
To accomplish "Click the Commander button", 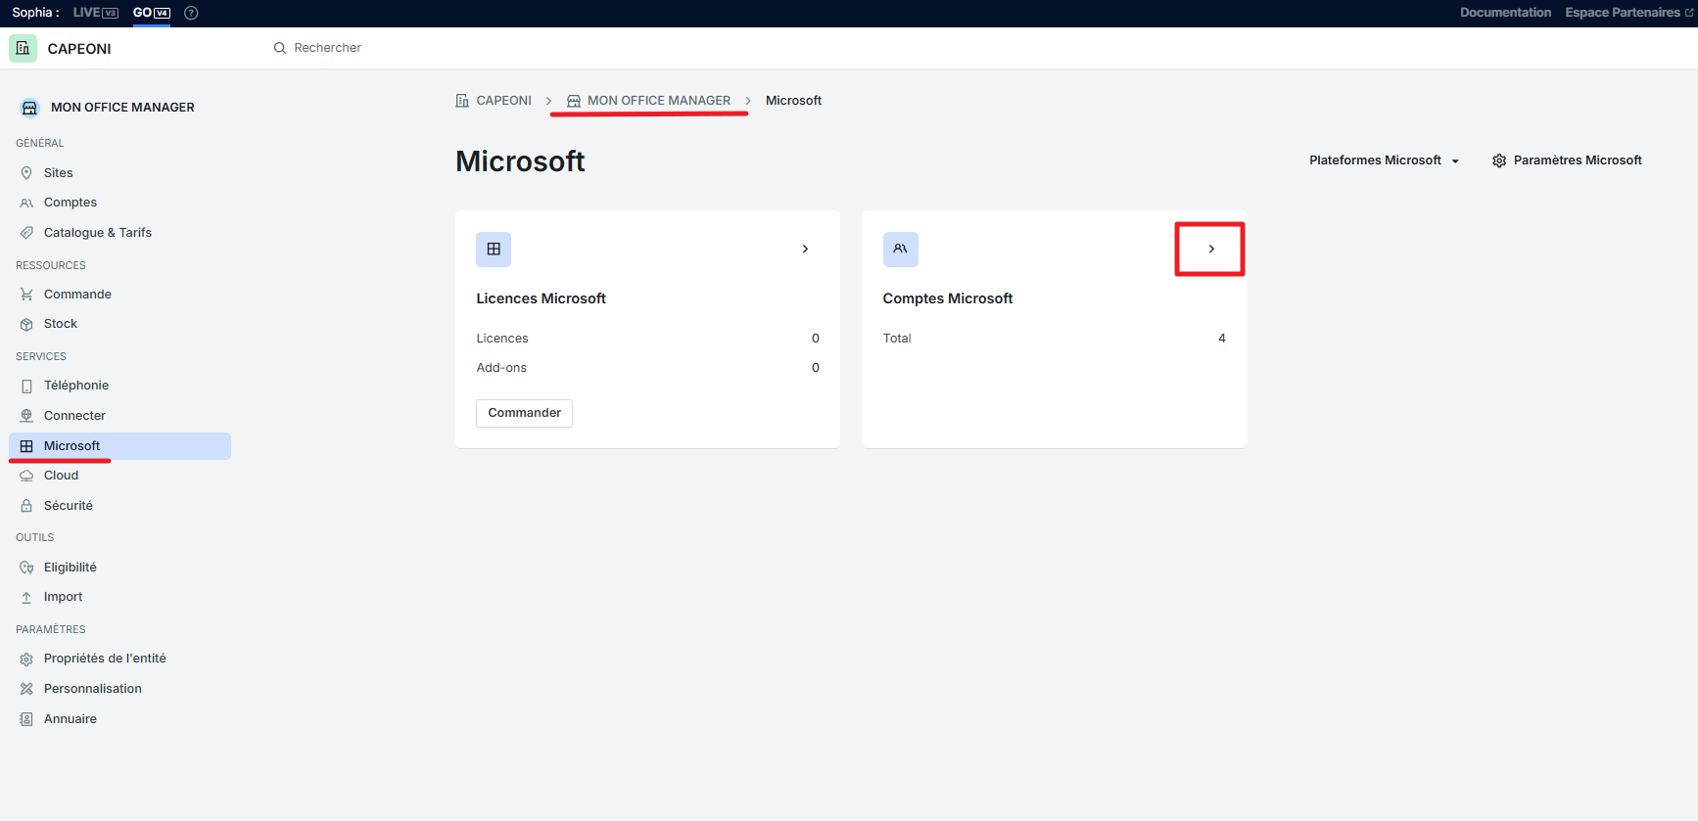I will point(524,413).
